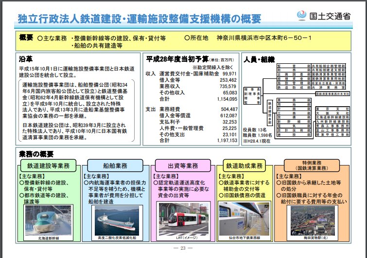The width and height of the screenshot is (367, 258).
Task: Click the page number 23
Action: 183,248
